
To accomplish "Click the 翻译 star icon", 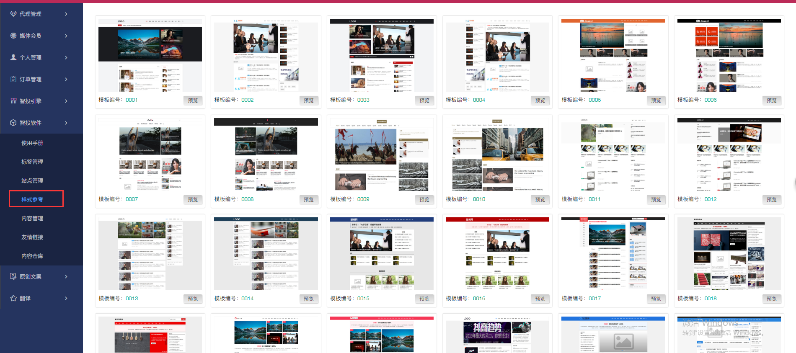I will point(13,298).
